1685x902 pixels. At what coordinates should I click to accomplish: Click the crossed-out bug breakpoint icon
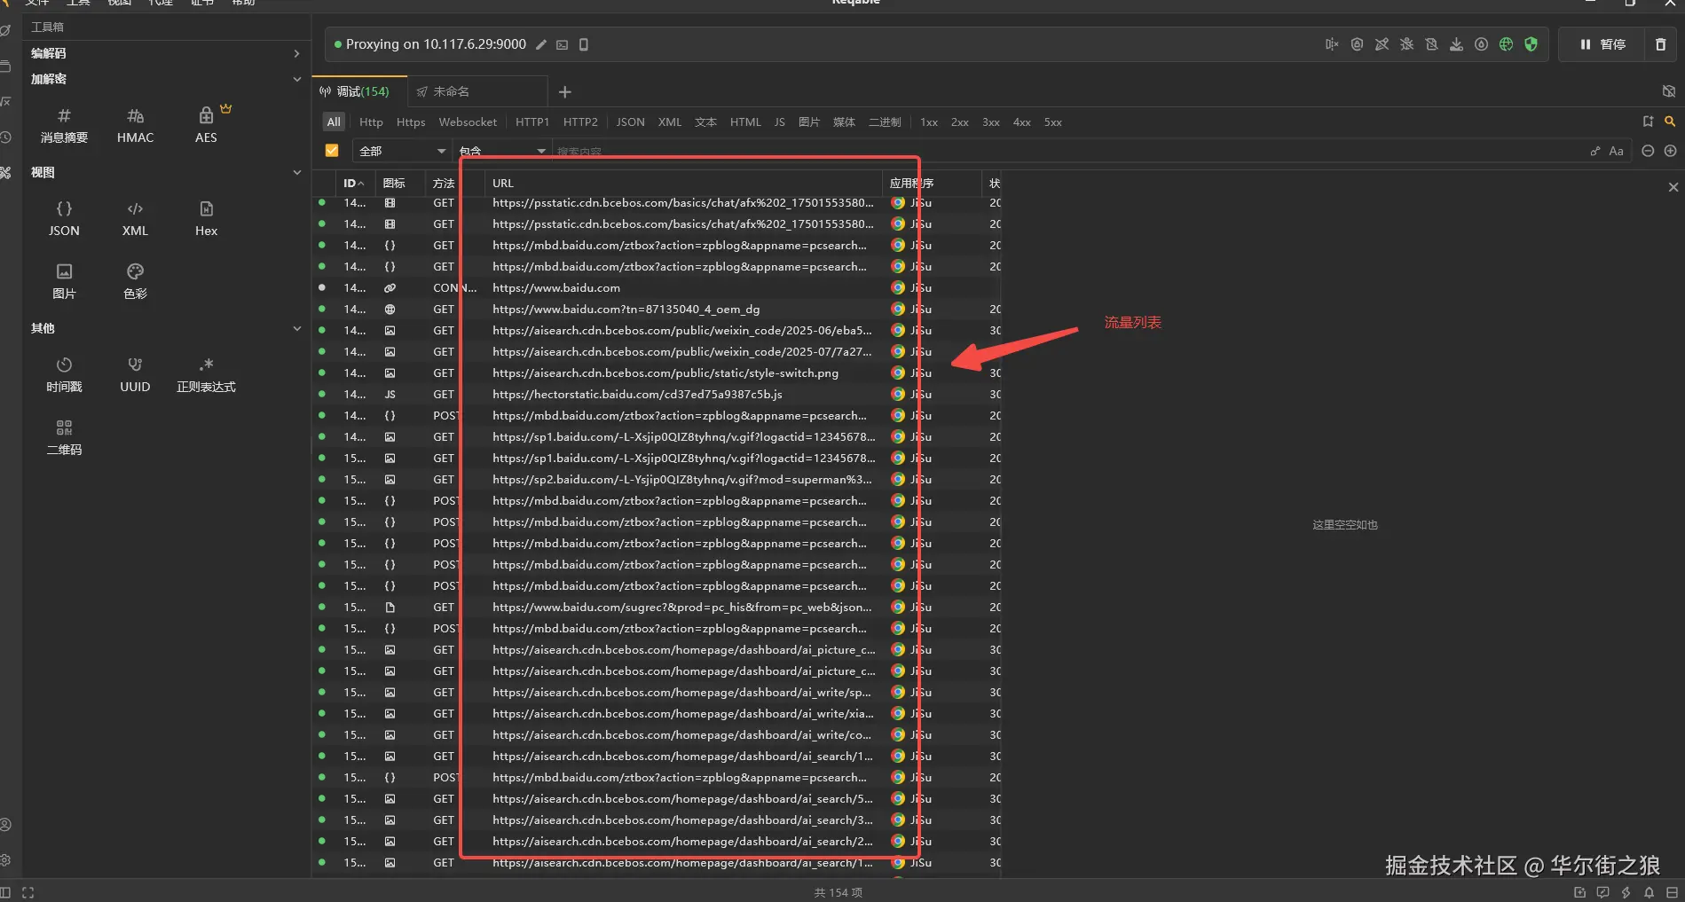[x=1407, y=44]
